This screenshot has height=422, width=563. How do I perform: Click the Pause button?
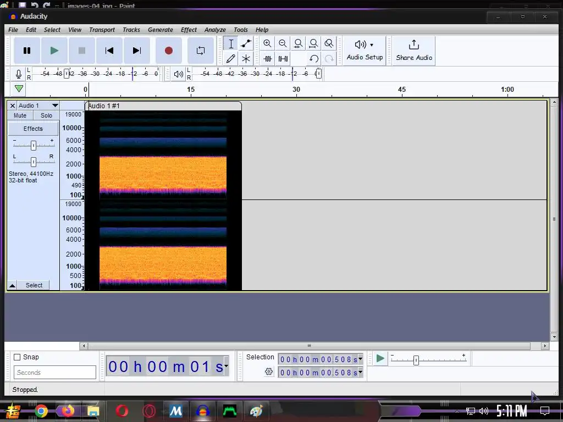point(27,51)
